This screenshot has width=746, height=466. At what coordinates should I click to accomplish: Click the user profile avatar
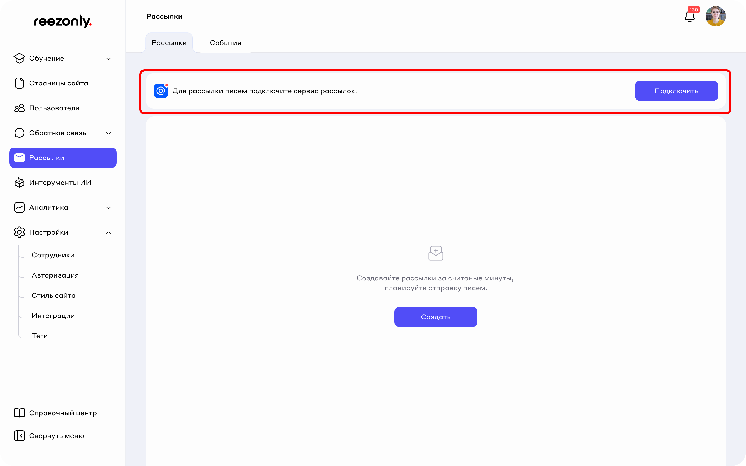pyautogui.click(x=715, y=17)
